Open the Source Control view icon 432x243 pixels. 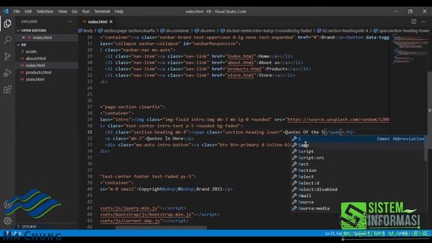7,56
